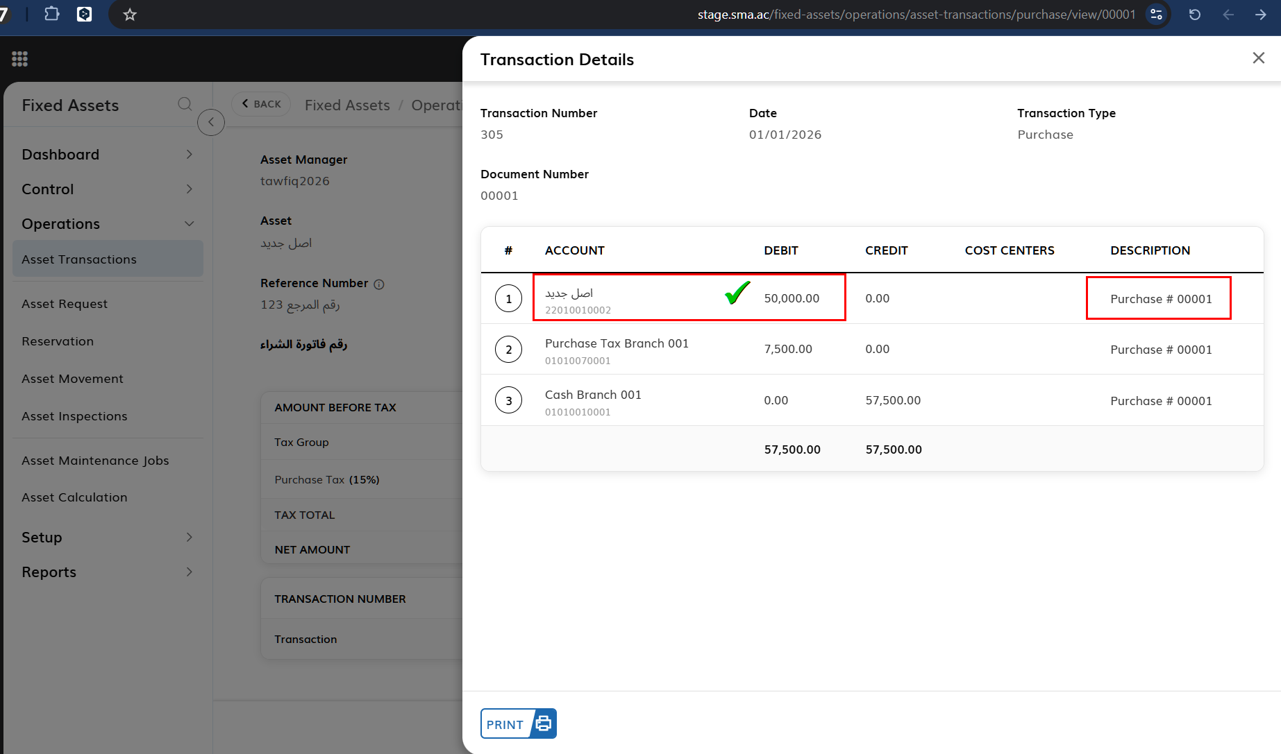
Task: Expand the Control menu
Action: [x=108, y=189]
